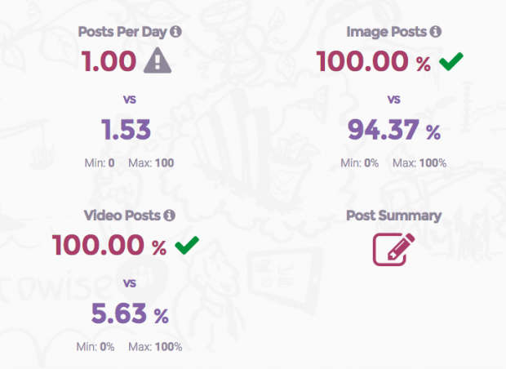Click the green checkmark beside Image Posts 100.00 %

pyautogui.click(x=451, y=61)
